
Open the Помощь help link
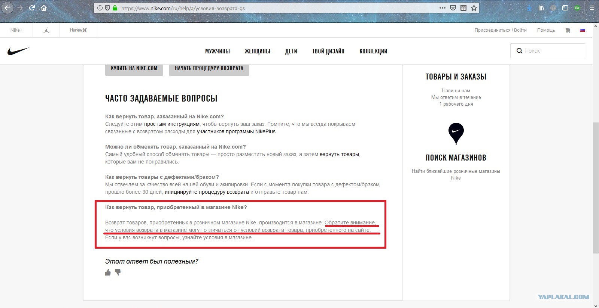tap(546, 30)
